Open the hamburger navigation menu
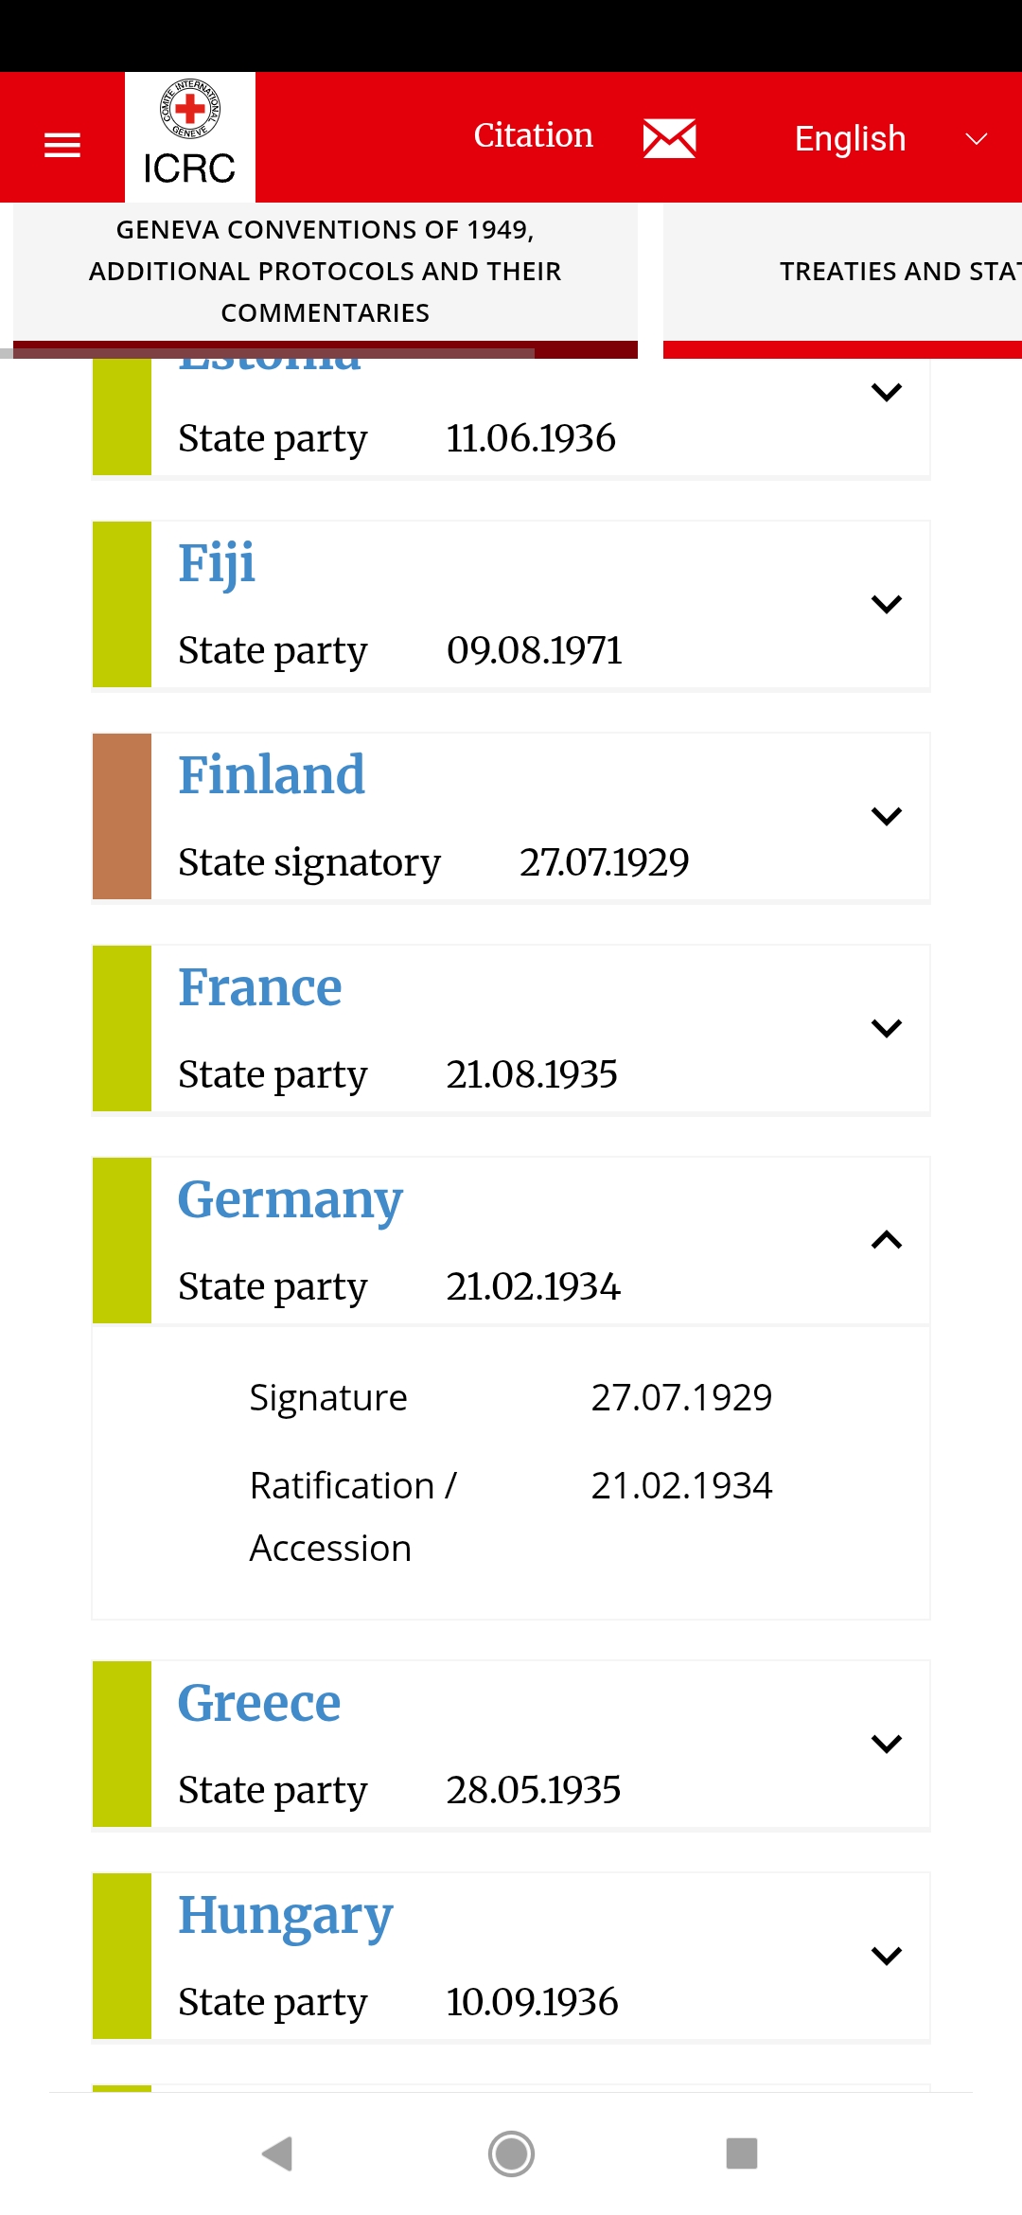 coord(62,145)
